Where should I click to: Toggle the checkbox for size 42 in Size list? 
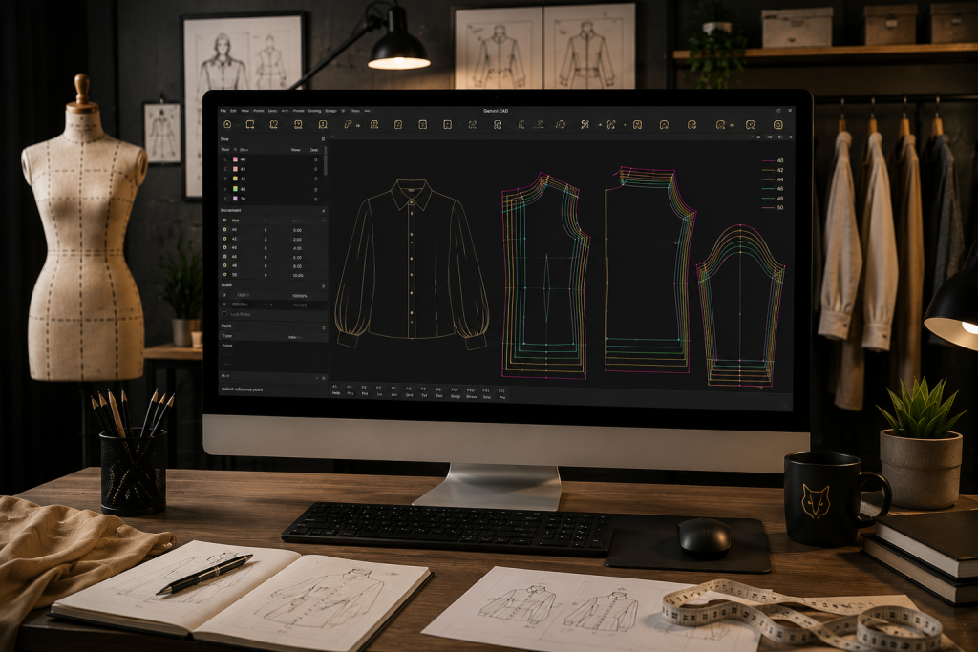(225, 169)
